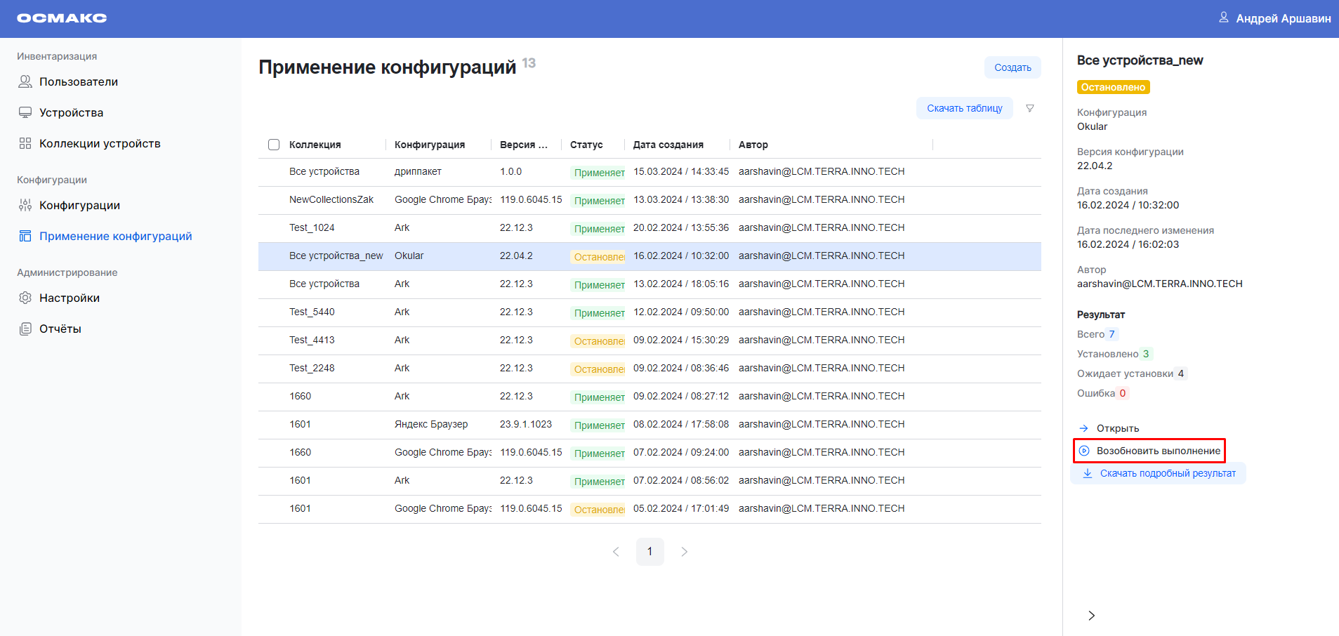Open Применение конфигураций menu item
The width and height of the screenshot is (1339, 636).
[115, 236]
